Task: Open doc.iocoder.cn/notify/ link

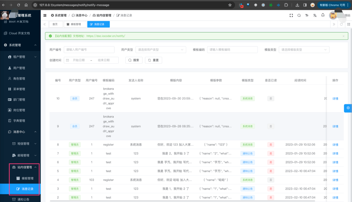Action: tap(106, 36)
